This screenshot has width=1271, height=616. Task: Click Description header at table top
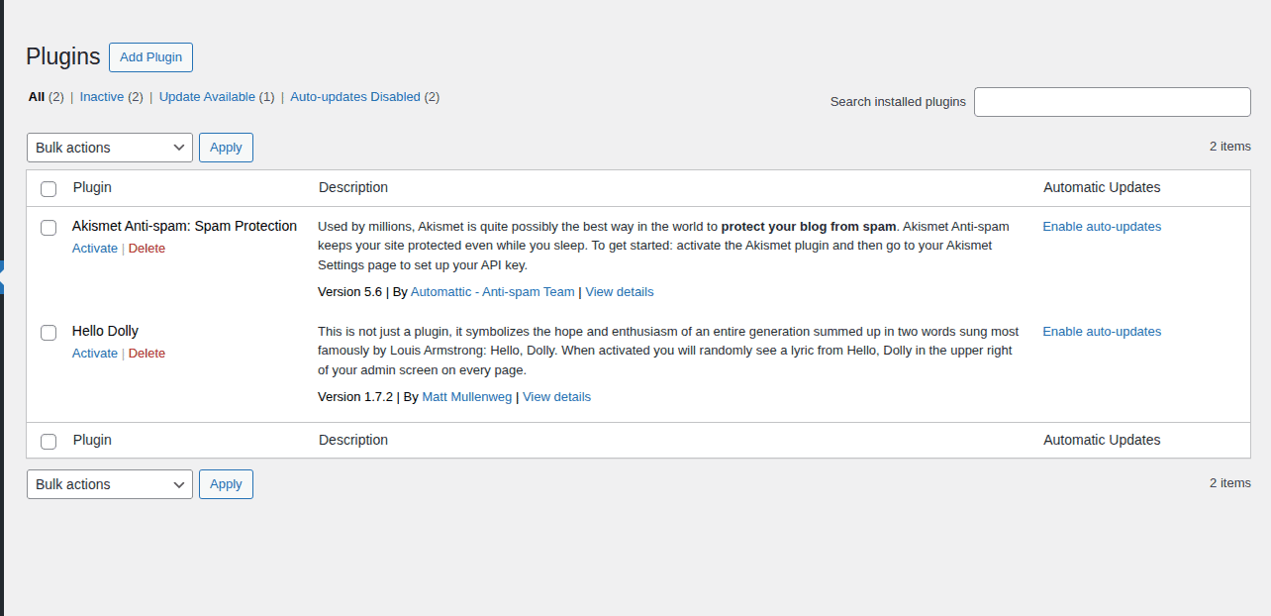coord(353,187)
